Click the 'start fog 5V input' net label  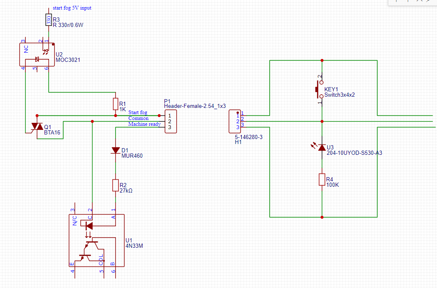coord(72,8)
